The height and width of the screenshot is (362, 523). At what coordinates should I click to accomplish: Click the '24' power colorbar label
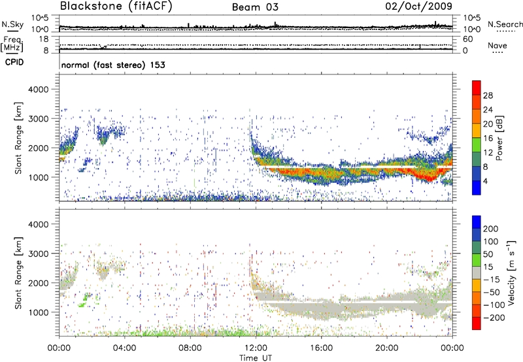488,110
